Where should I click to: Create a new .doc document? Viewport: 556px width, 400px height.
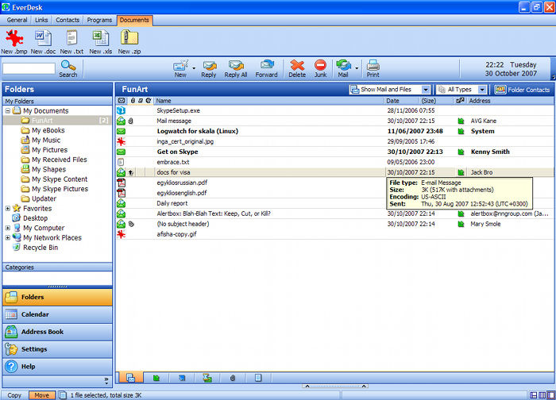tap(43, 38)
